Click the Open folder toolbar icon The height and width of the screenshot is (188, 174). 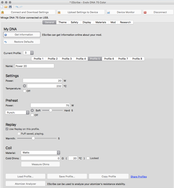point(6,7)
